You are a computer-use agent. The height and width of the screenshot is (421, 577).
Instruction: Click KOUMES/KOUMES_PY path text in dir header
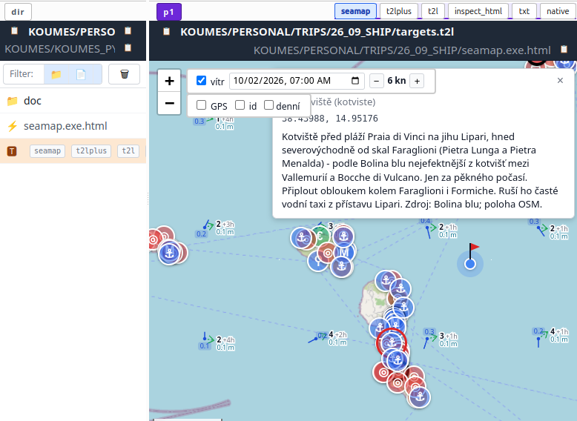[x=59, y=48]
